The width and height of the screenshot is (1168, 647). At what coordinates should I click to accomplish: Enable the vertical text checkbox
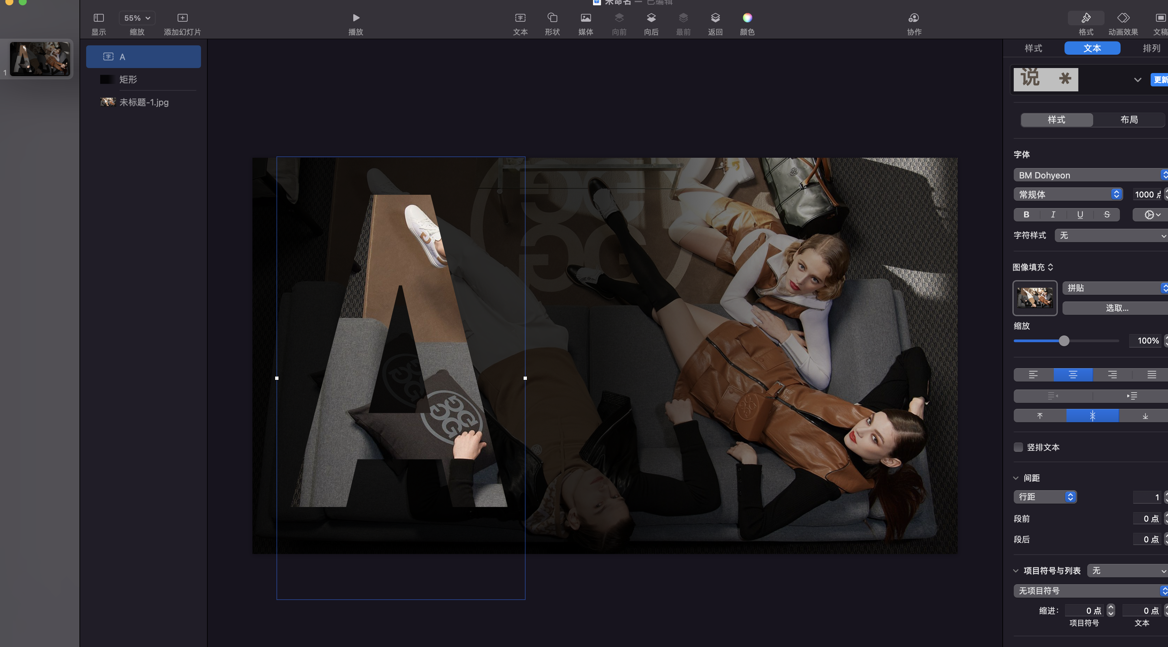1018,447
